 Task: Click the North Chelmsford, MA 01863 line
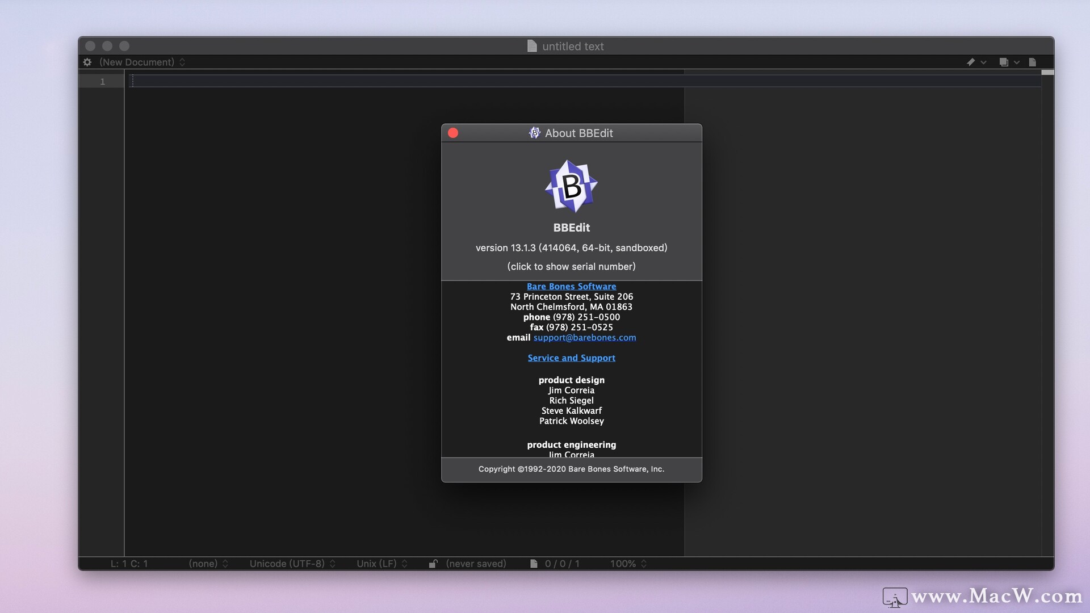point(571,306)
